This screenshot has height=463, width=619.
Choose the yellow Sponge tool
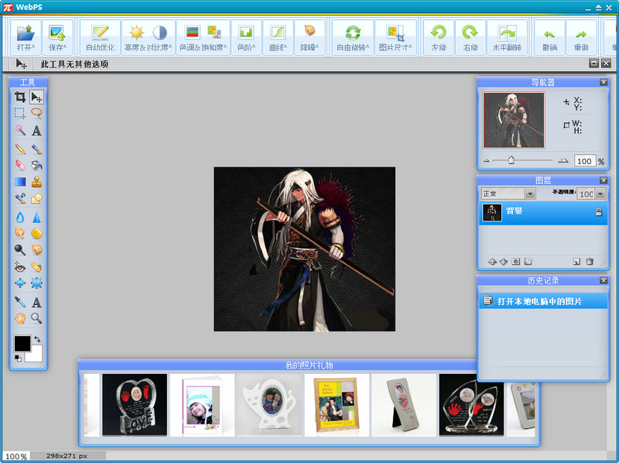[36, 234]
